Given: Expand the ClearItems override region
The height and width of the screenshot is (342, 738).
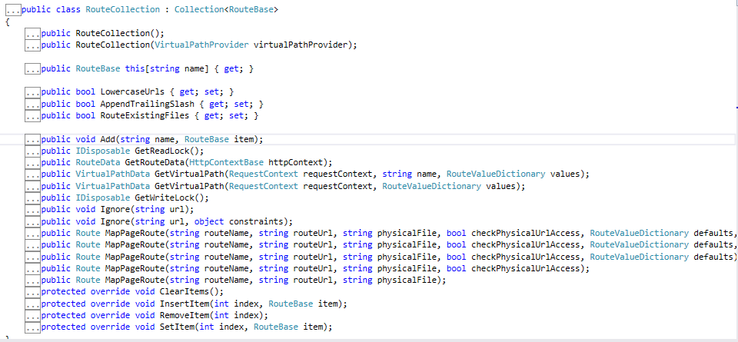Looking at the screenshot, I should tap(33, 292).
